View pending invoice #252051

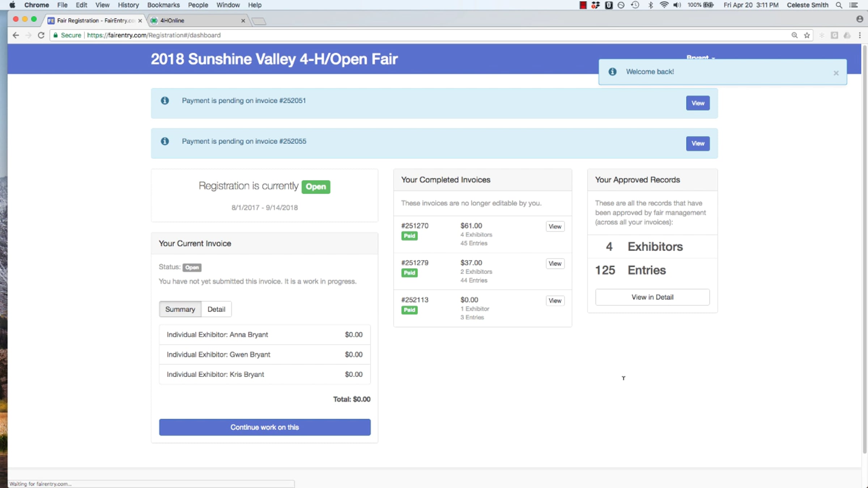[x=698, y=103]
